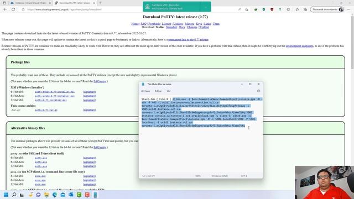Download 64-bit x86 putty.exe
Image resolution: width=354 pixels, height=199 pixels.
[x=41, y=158]
